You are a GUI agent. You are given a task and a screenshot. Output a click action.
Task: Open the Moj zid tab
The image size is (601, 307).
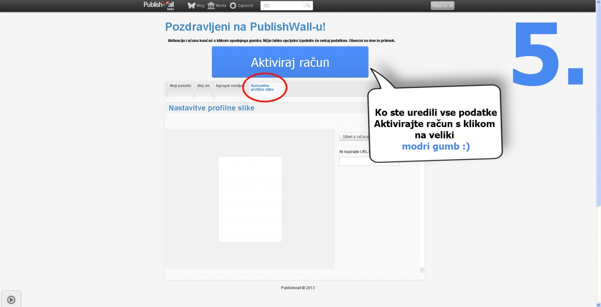click(x=203, y=86)
